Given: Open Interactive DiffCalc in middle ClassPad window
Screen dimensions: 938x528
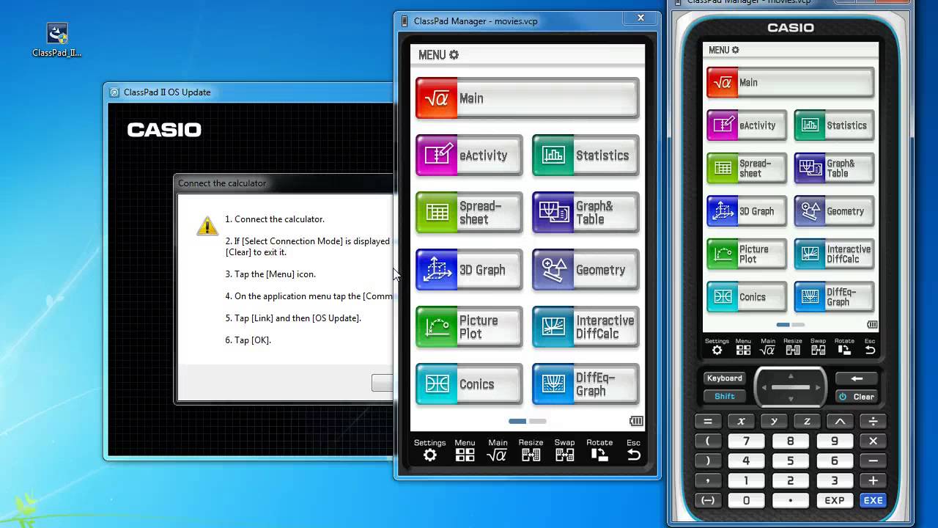Looking at the screenshot, I should 586,327.
